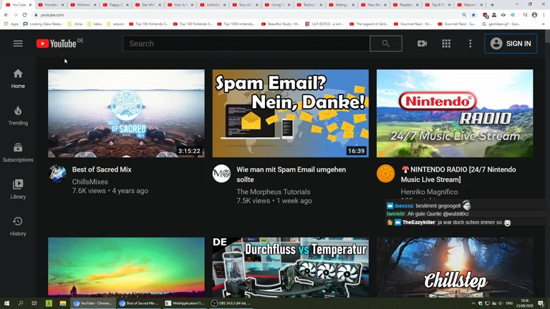
Task: Open the Nintendo Radio live stream thumbnail
Action: point(455,113)
